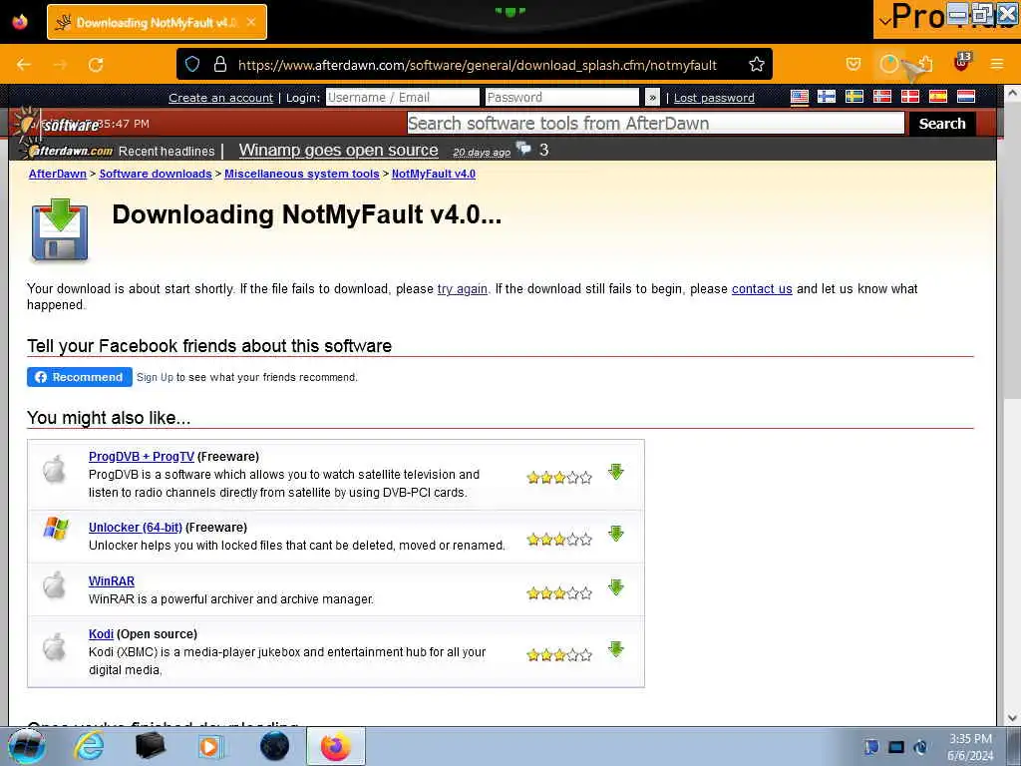1021x766 pixels.
Task: Switch language with the Spanish flag
Action: point(937,97)
